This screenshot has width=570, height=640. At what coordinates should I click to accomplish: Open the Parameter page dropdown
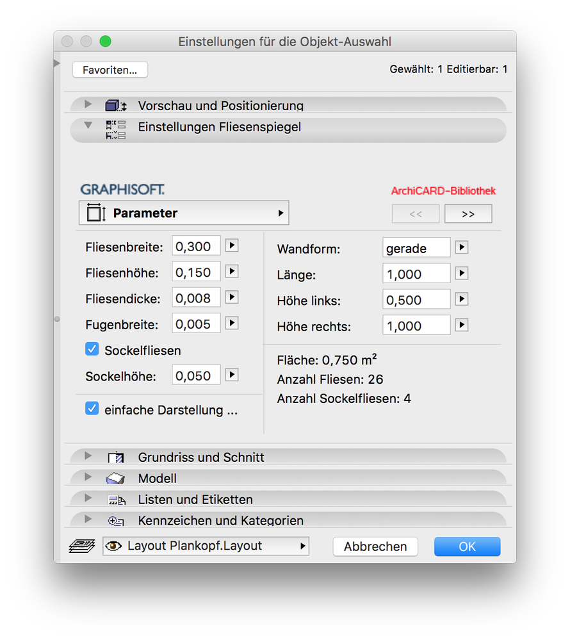pos(184,213)
